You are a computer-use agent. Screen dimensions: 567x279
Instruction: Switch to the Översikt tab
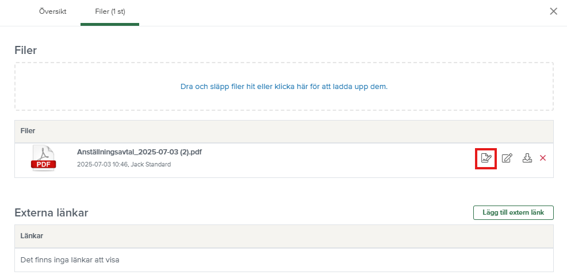pos(52,11)
